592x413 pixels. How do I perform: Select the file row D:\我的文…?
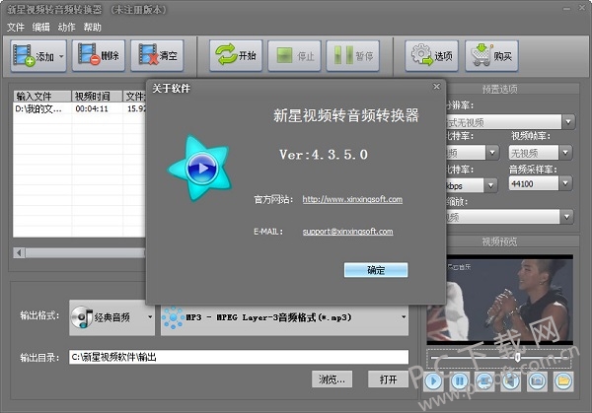click(79, 109)
